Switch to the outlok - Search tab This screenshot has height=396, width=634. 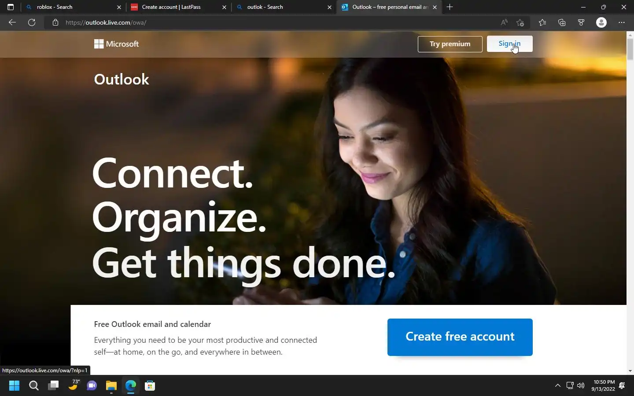284,7
